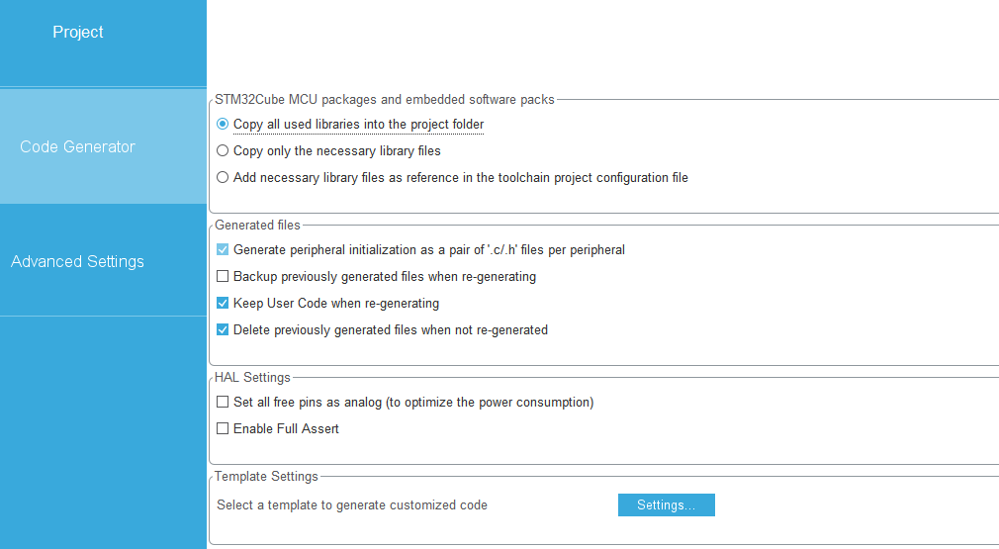Image resolution: width=999 pixels, height=549 pixels.
Task: Enable backup of previously generated files
Action: 223,277
